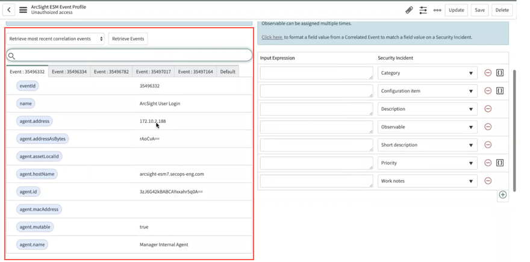Add a new mapping row with plus icon
The height and width of the screenshot is (262, 530).
[x=503, y=195]
